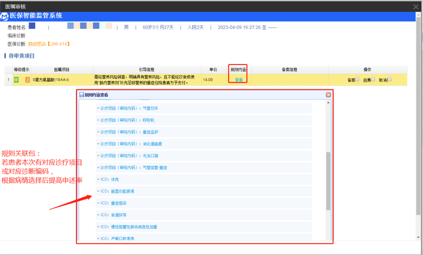Viewport: 423px width, 255px height.
Task: Close the 医嘱审核 window
Action: coord(416,7)
